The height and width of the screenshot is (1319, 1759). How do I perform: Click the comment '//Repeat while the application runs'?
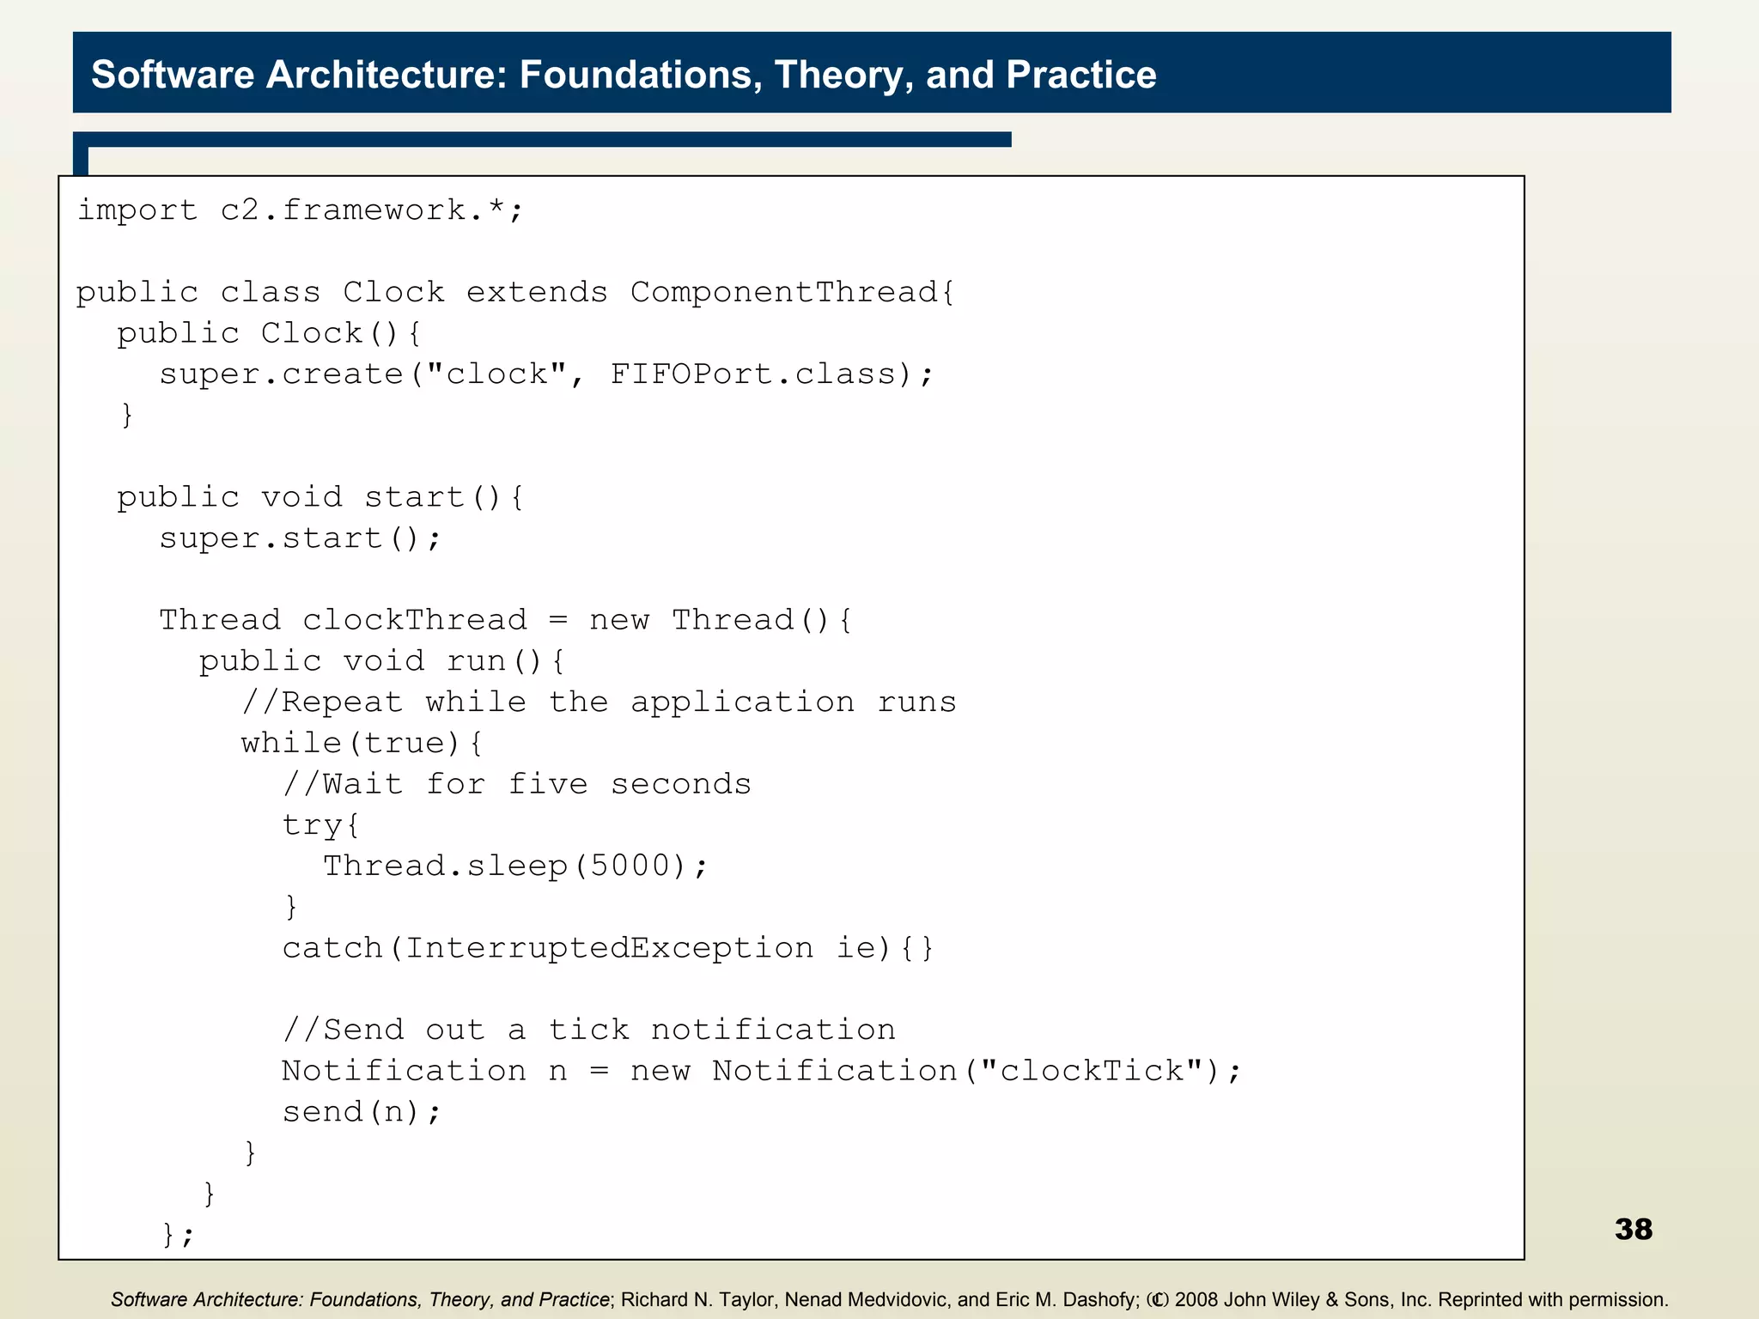(x=599, y=702)
